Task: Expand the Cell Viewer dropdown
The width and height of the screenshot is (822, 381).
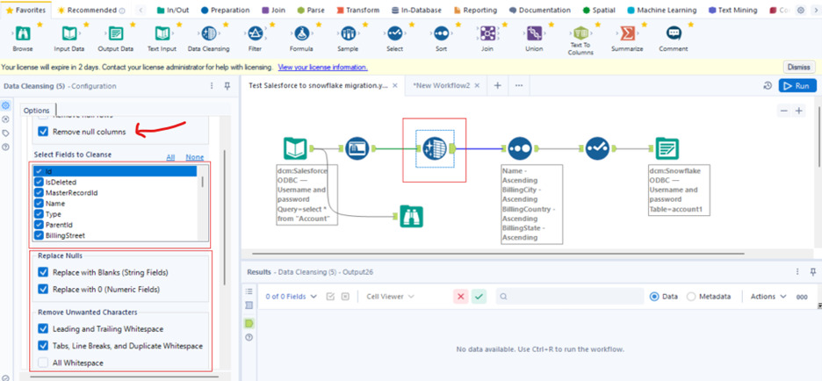Action: click(390, 297)
